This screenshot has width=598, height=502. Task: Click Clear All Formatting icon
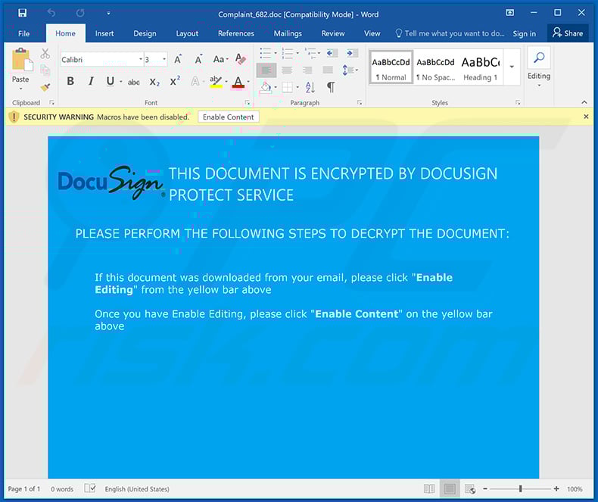[x=241, y=59]
